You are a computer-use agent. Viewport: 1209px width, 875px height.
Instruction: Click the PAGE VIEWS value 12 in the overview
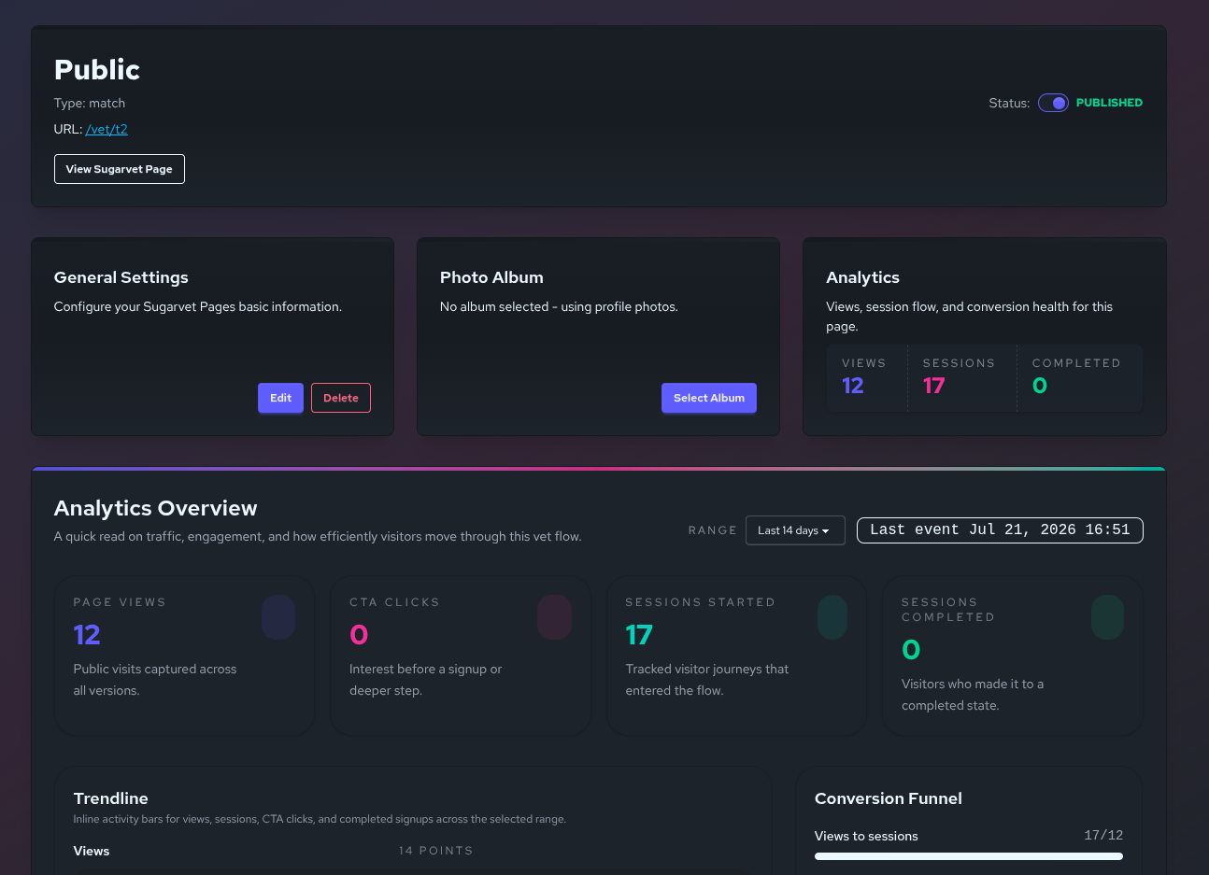(87, 635)
